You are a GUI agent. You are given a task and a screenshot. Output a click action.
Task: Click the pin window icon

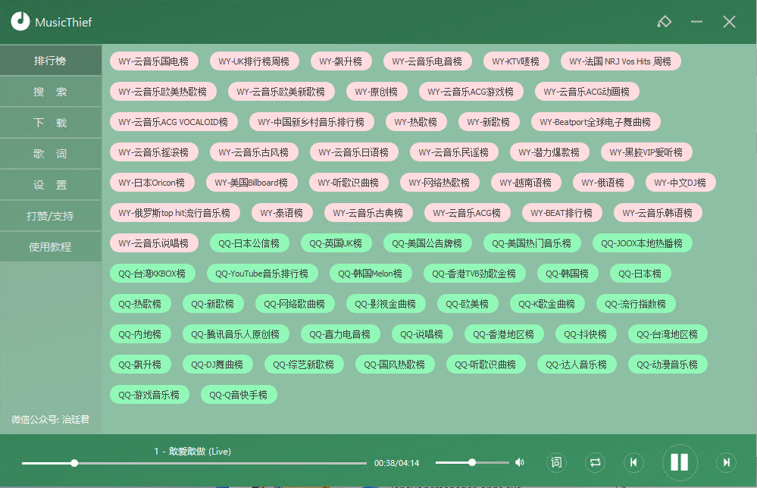[x=665, y=22]
